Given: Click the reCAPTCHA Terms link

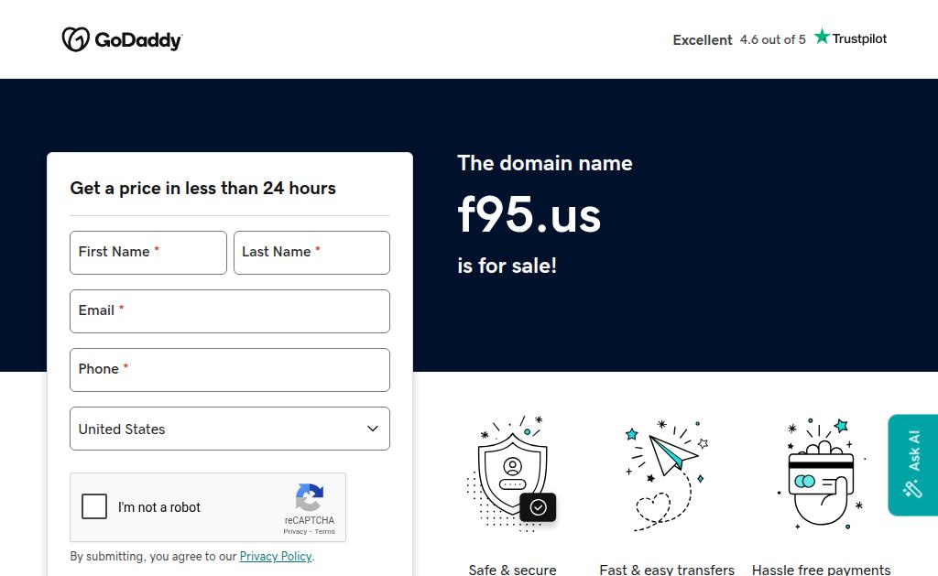Looking at the screenshot, I should tap(325, 531).
